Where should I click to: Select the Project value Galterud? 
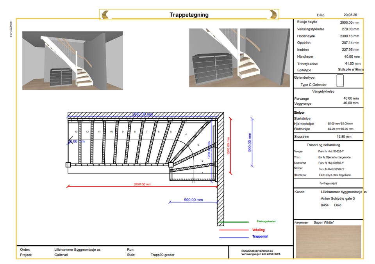tap(61, 255)
